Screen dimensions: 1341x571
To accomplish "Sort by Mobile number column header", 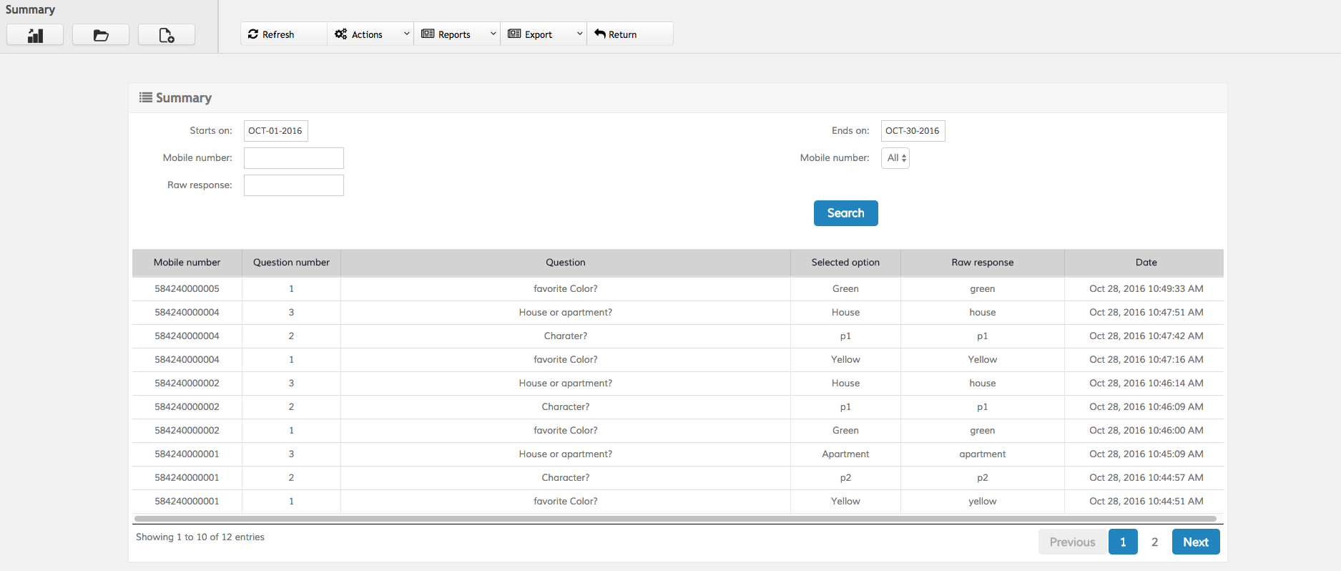I will [187, 263].
